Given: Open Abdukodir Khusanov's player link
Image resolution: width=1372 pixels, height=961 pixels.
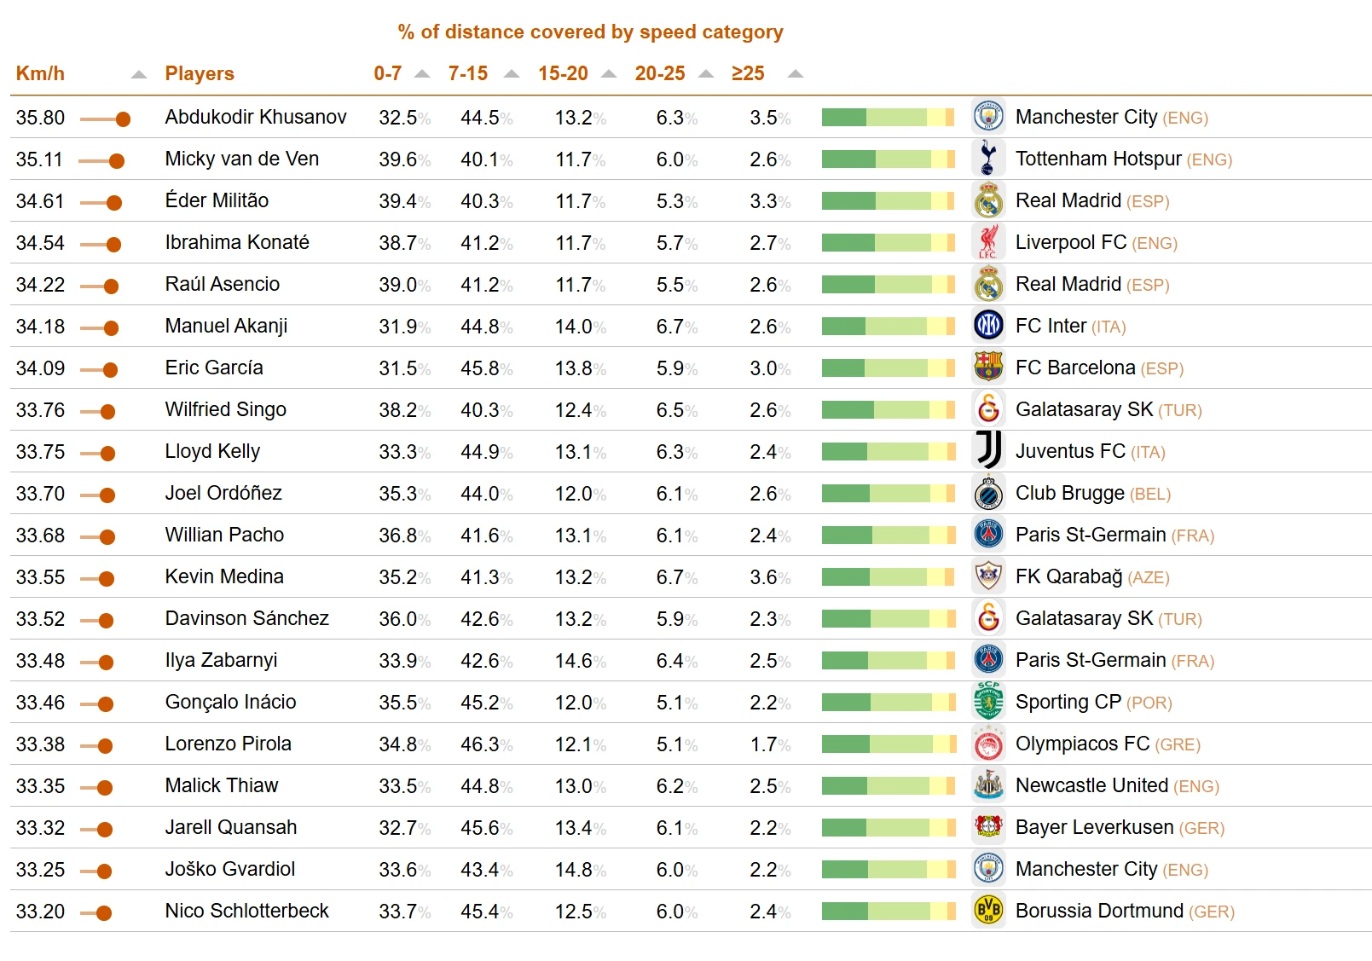Looking at the screenshot, I should click(x=256, y=117).
